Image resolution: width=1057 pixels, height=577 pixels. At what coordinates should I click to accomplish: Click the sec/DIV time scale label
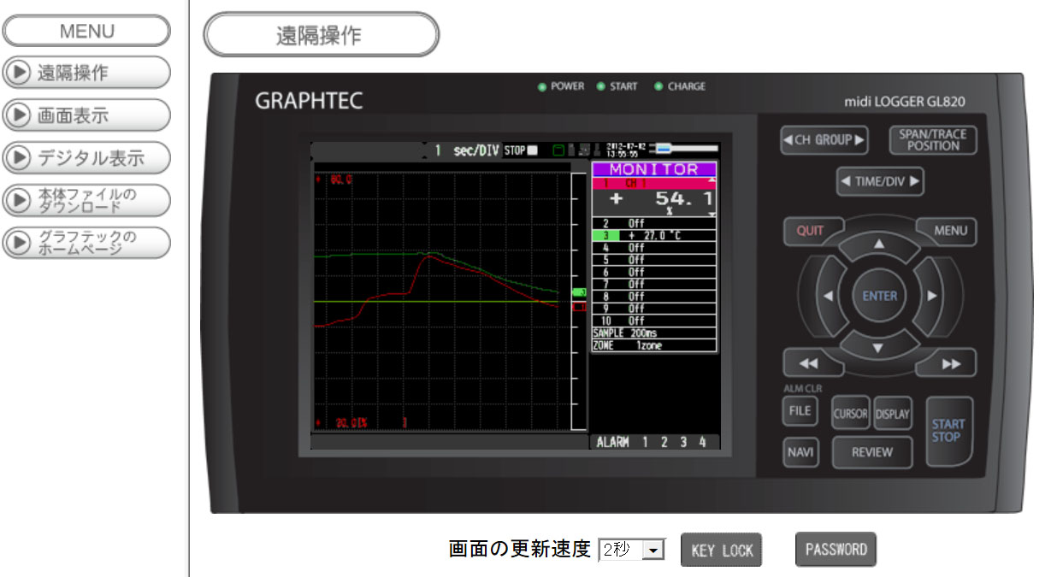[475, 151]
